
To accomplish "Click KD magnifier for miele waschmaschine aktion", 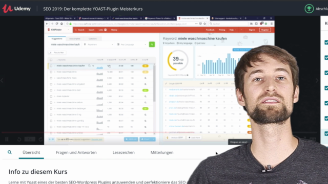I will (x=146, y=102).
